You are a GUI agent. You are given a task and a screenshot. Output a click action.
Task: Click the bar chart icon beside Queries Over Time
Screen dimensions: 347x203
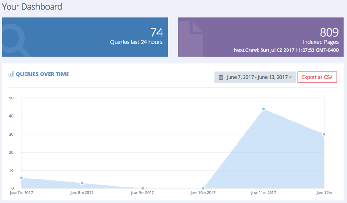[x=11, y=74]
